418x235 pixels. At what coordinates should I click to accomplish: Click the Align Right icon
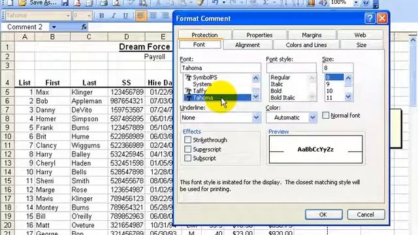(165, 16)
